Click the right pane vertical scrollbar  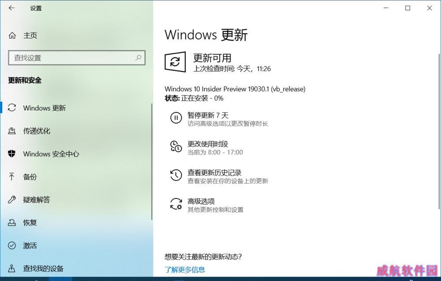439,131
